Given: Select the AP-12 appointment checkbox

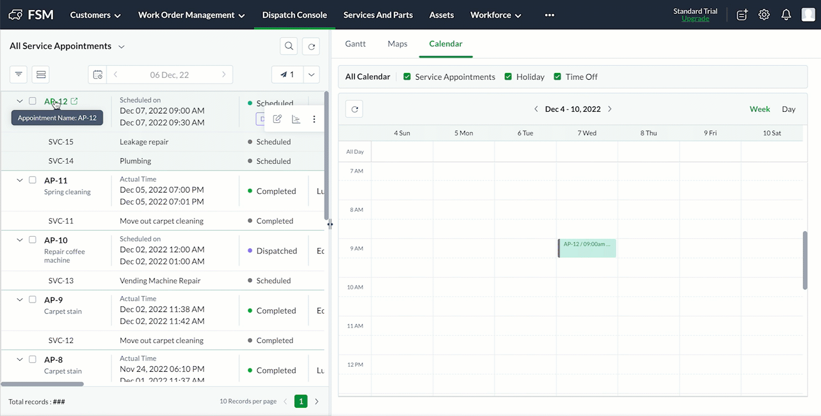Looking at the screenshot, I should pos(33,101).
